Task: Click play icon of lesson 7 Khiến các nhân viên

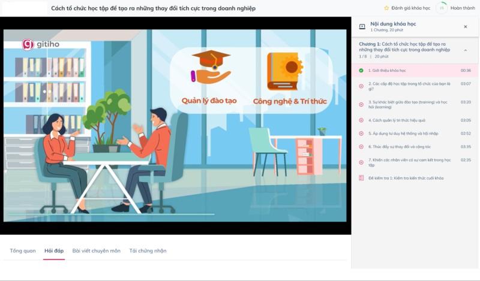Action: 361,162
